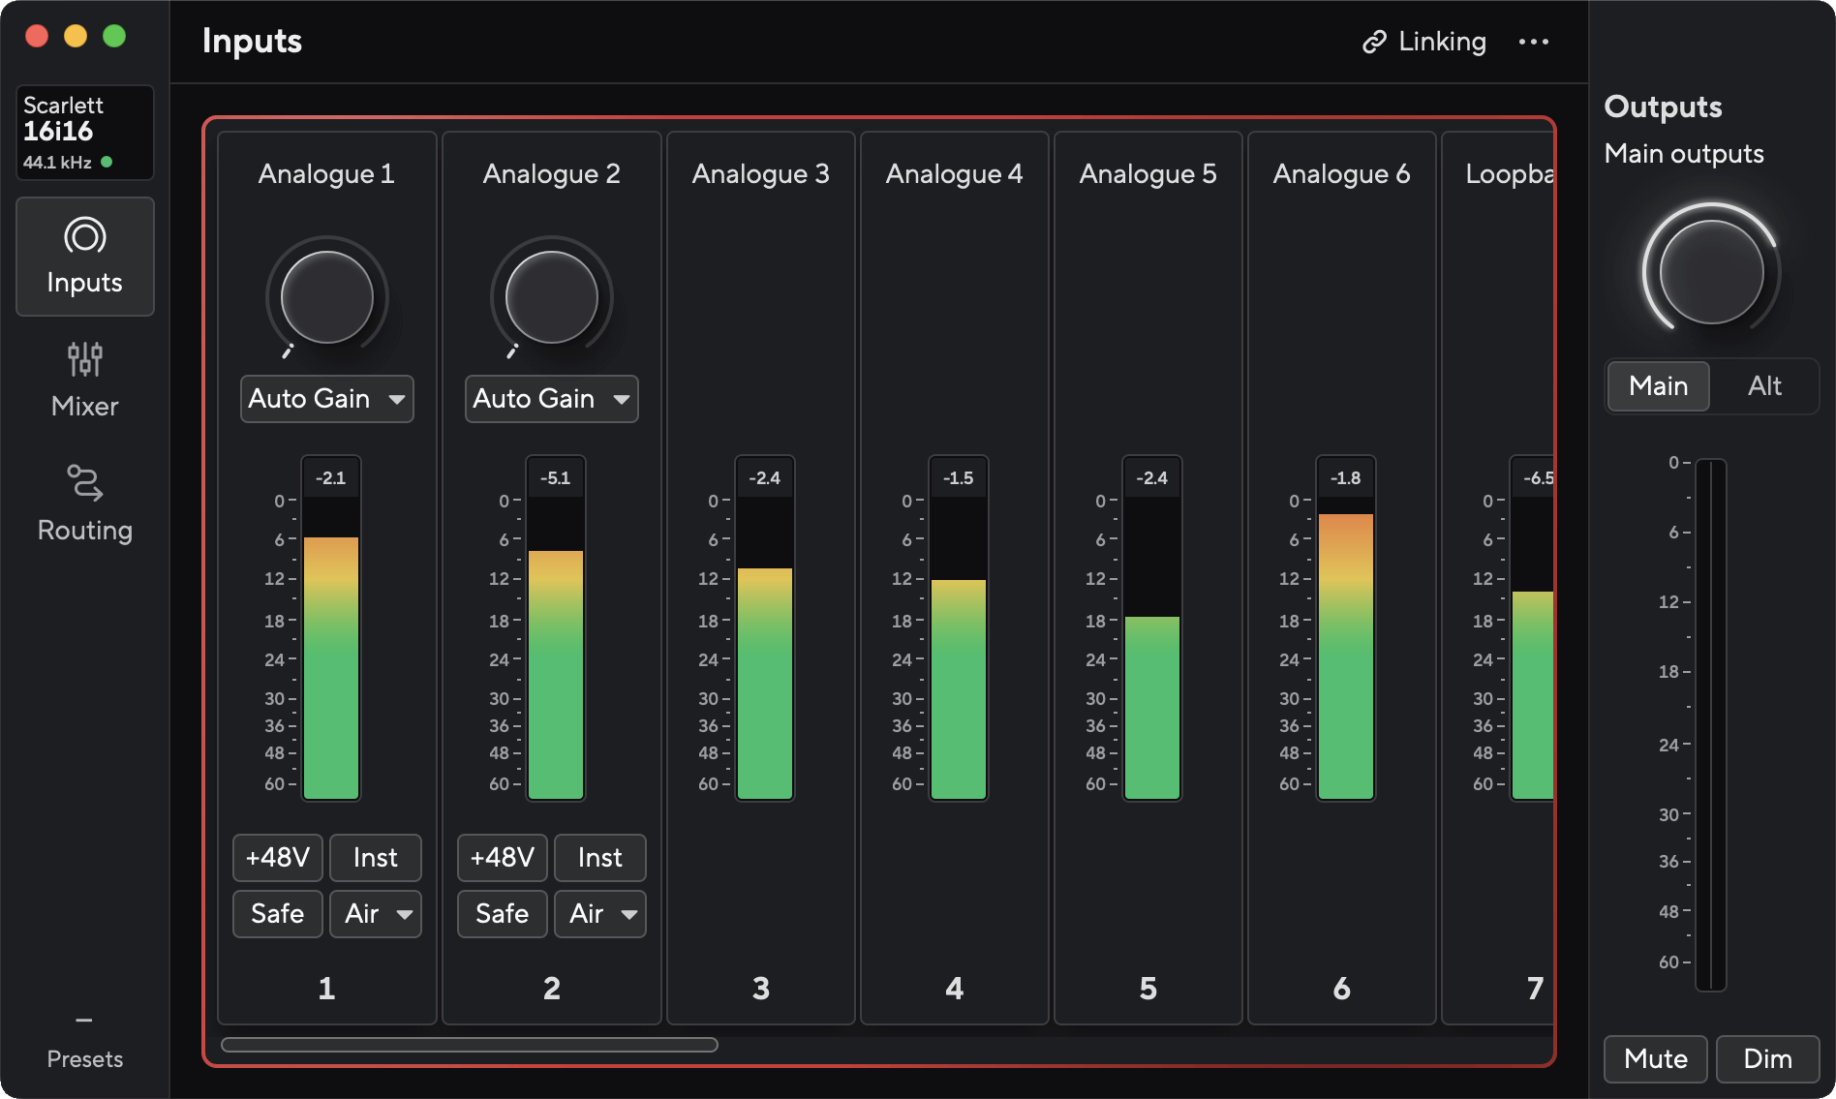Click channel number 3 at strip bottom
The height and width of the screenshot is (1099, 1836).
761,989
